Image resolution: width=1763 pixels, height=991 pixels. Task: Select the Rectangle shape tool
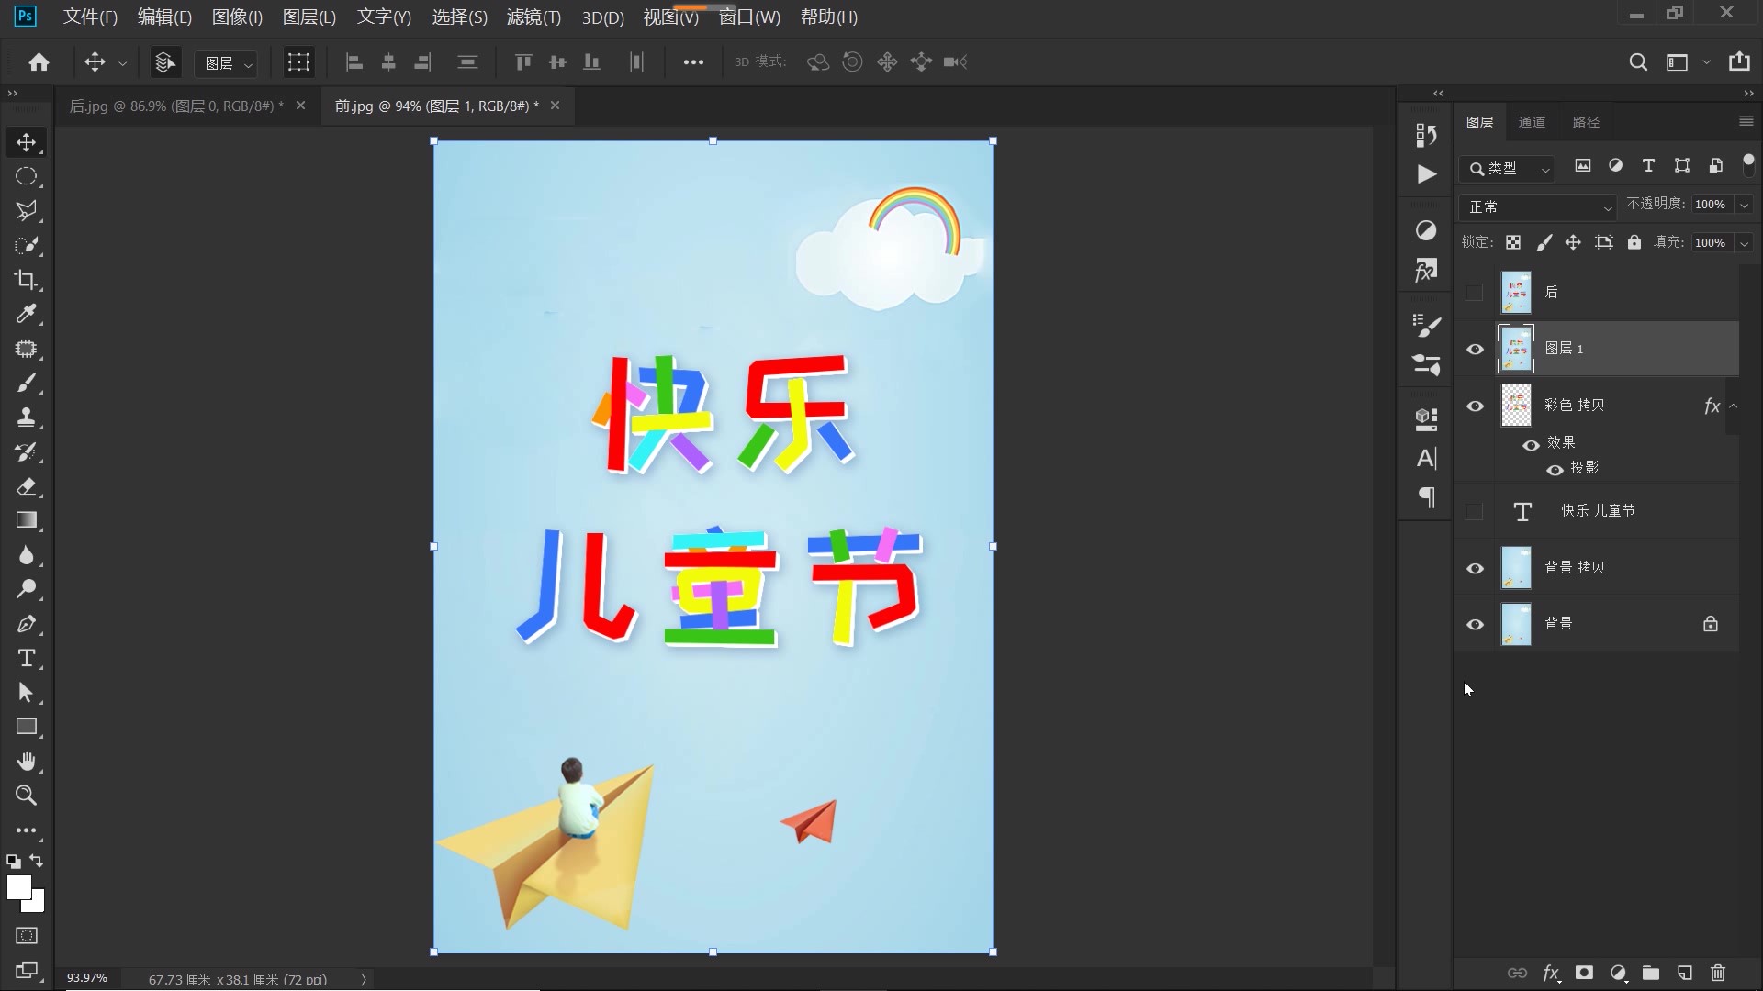tap(26, 727)
